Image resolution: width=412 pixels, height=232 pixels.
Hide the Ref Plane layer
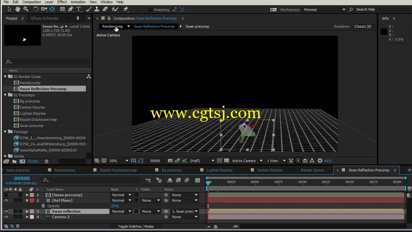click(x=6, y=201)
